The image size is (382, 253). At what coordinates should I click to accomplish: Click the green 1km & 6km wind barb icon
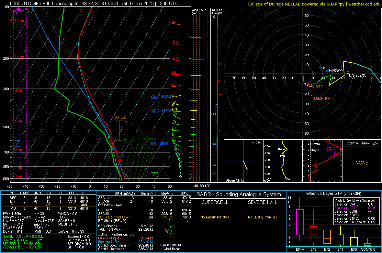[x=170, y=230]
